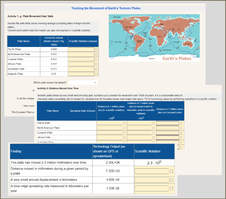Open the 'Which plate moves the fastest?' dropdown
The width and height of the screenshot is (226, 199).
83,82
